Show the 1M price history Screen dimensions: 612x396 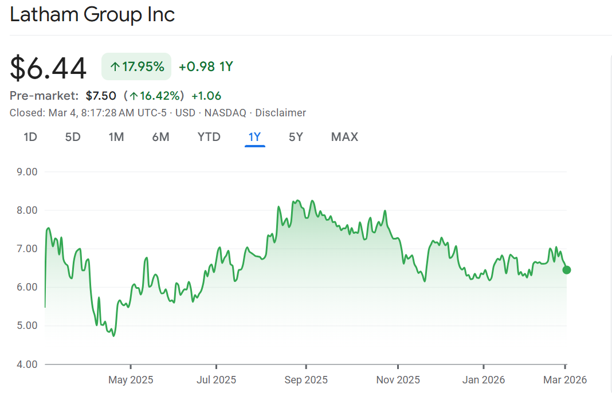coord(116,137)
